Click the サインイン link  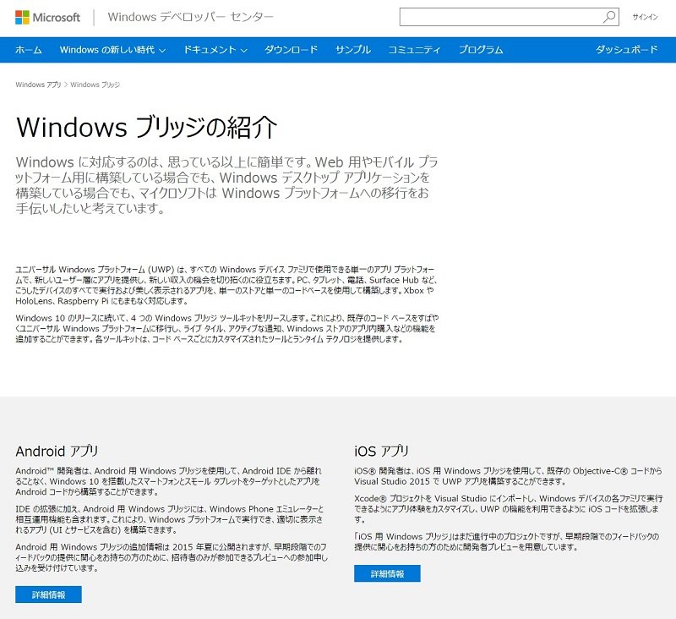click(x=645, y=17)
